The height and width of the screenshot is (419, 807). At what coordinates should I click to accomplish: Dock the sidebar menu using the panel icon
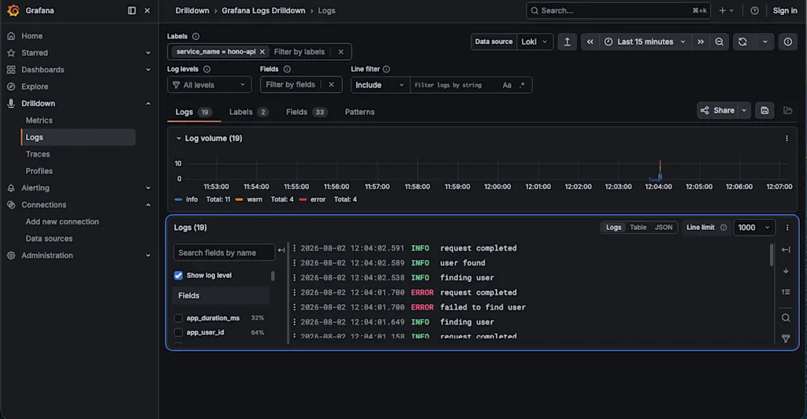click(132, 10)
